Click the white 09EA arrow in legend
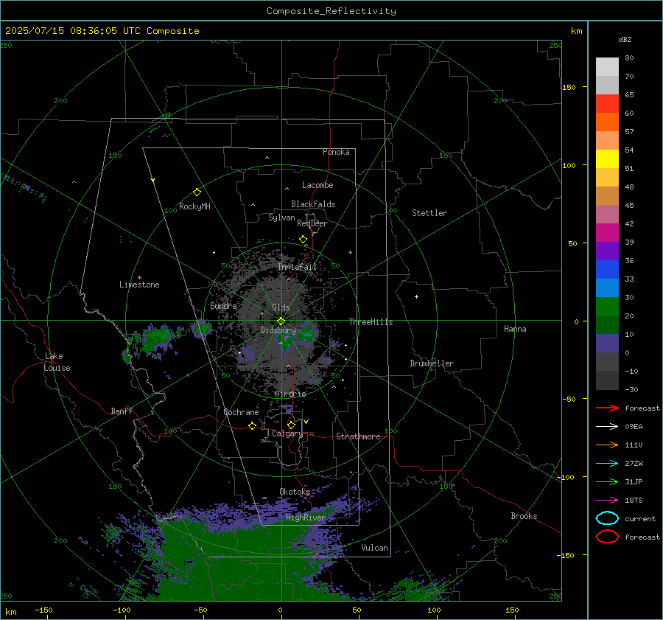 coord(607,426)
